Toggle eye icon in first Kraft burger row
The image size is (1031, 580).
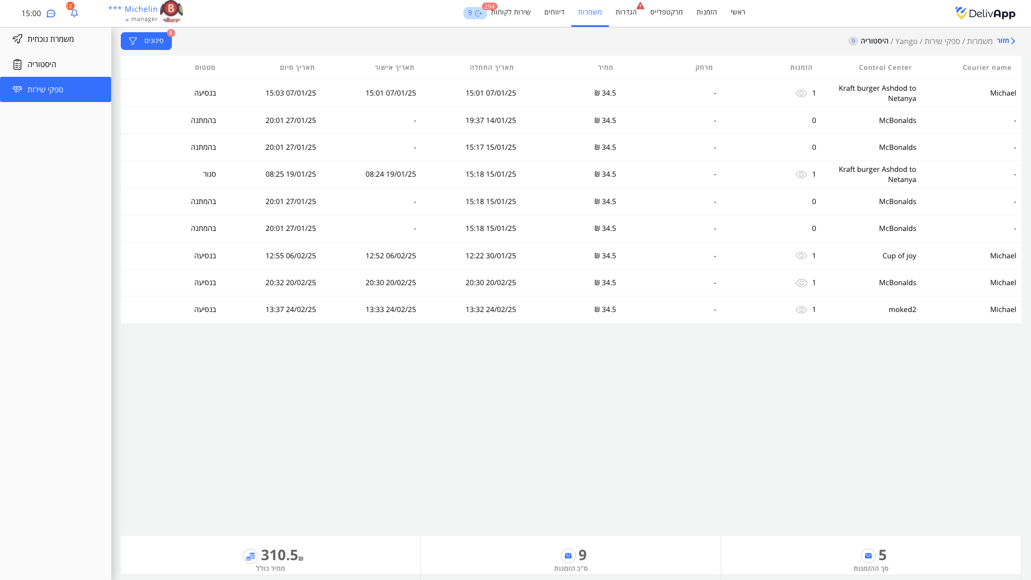click(801, 93)
